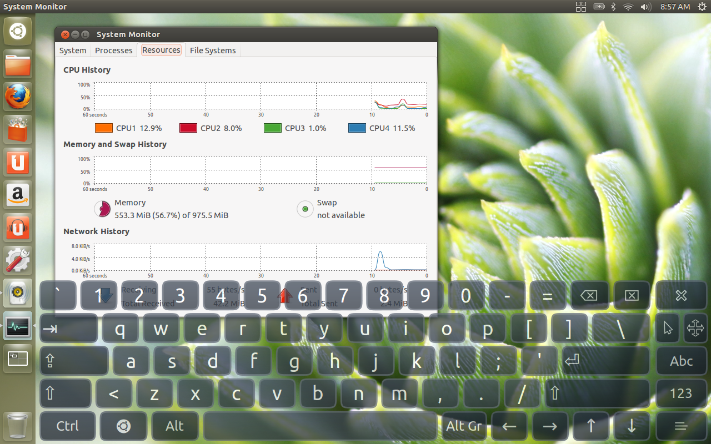The width and height of the screenshot is (711, 444).
Task: Tap the equals sign key
Action: coord(548,296)
